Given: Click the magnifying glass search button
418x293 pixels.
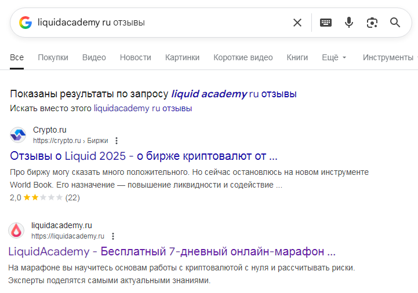Looking at the screenshot, I should 395,23.
